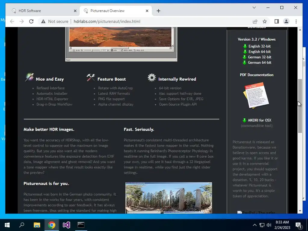Open taskbar Search magnifier

pos(22,225)
